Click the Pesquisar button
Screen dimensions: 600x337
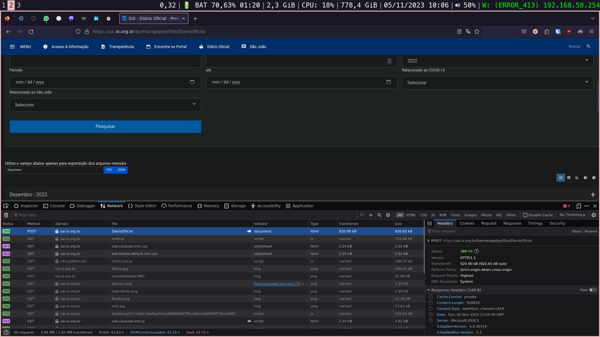105,127
